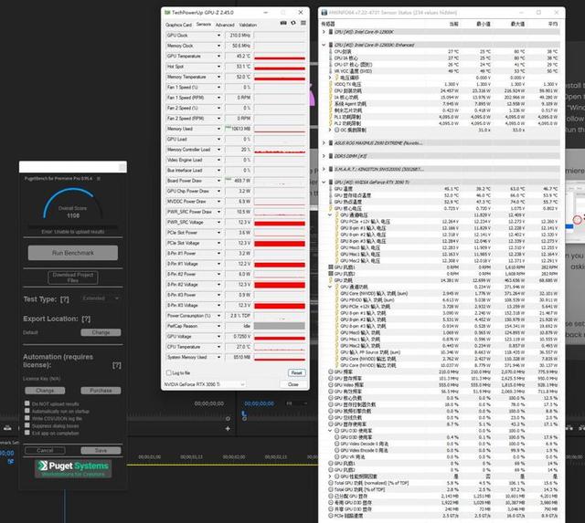
Task: Switch to Graphics Card tab in GPU-Z
Action: (x=178, y=25)
